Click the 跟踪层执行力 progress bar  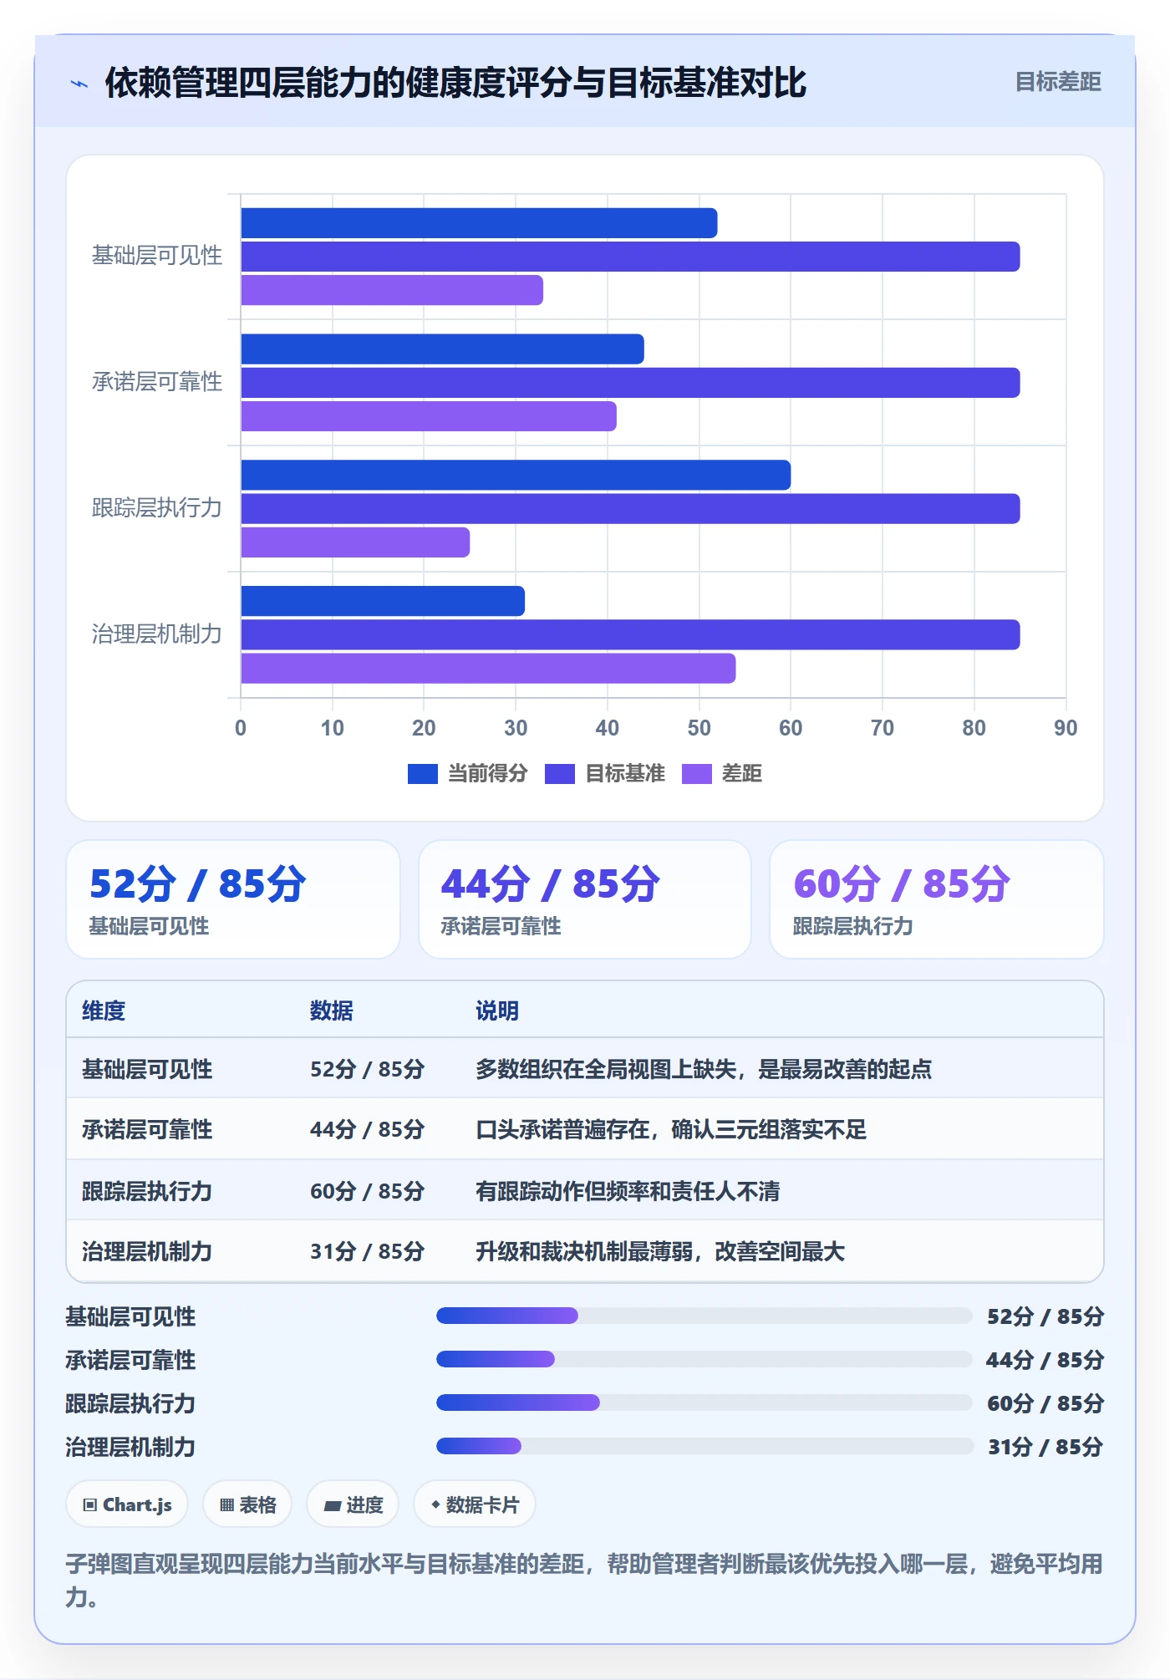point(704,1403)
